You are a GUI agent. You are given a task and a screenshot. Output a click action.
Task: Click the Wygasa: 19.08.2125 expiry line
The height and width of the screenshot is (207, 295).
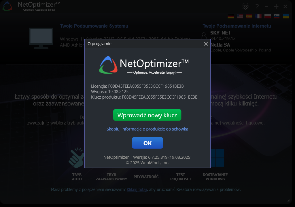(x=110, y=92)
